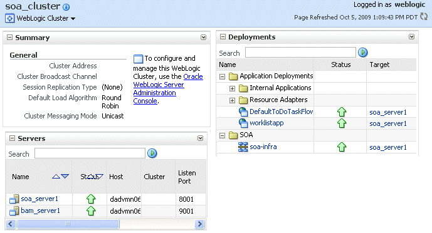This screenshot has width=432, height=233.
Task: Click the Deployments search input field
Action: tap(300, 52)
